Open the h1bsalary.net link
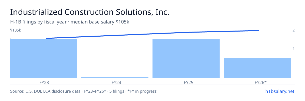 [280, 91]
